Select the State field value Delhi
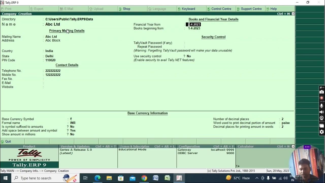The image size is (325, 183). click(49, 56)
